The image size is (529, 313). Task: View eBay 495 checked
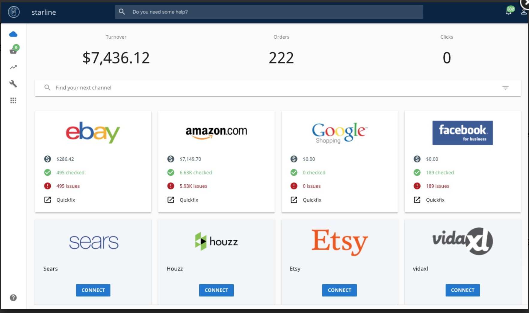point(70,173)
